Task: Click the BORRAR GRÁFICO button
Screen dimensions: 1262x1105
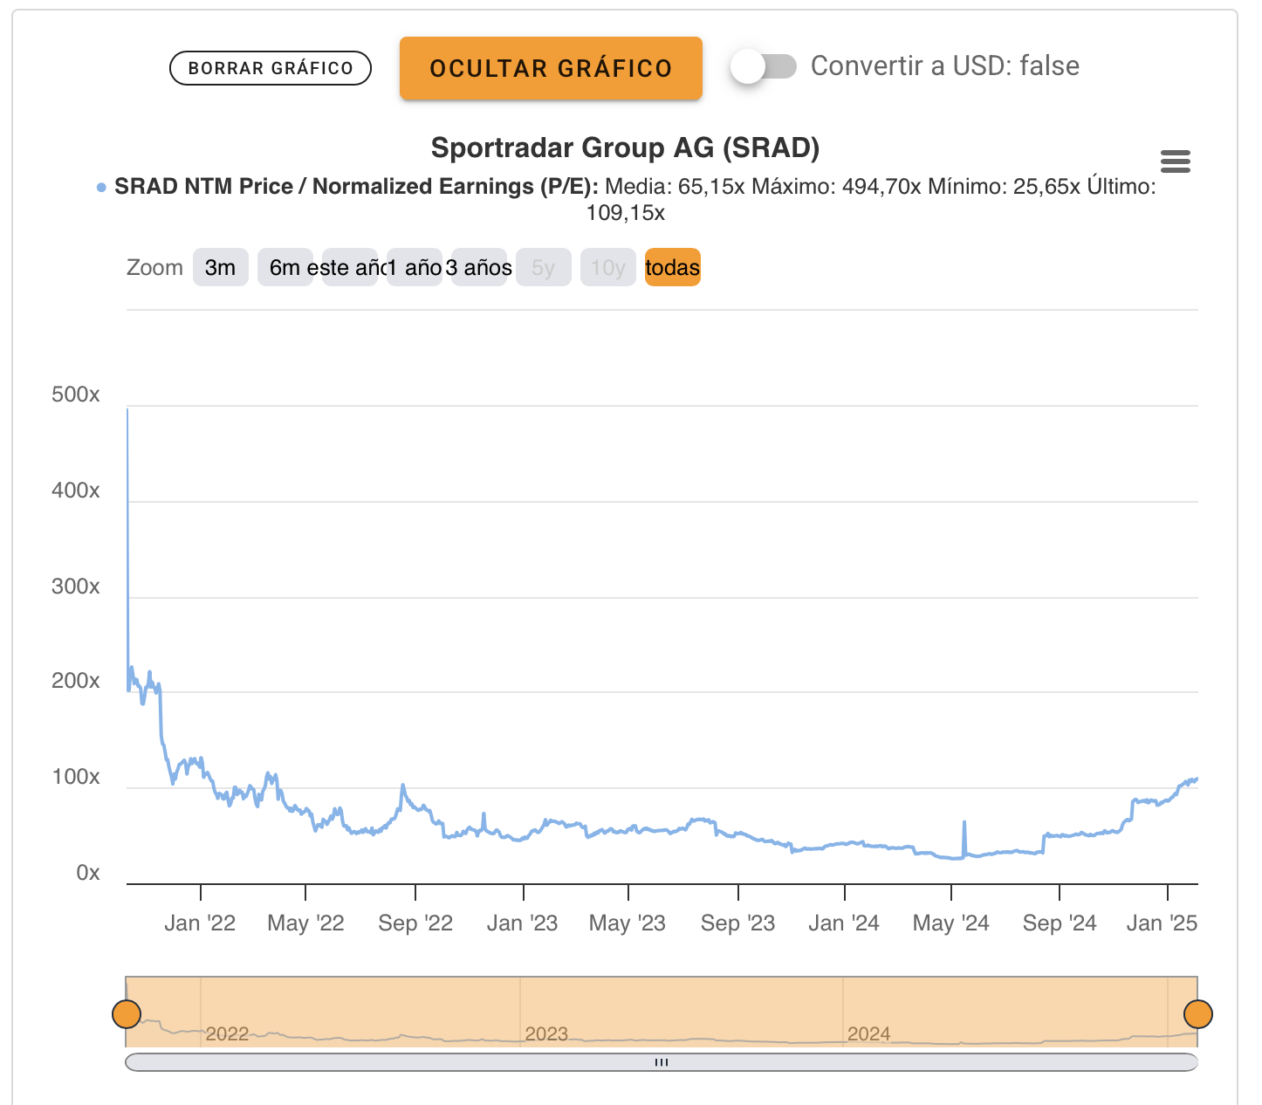Action: coord(271,68)
